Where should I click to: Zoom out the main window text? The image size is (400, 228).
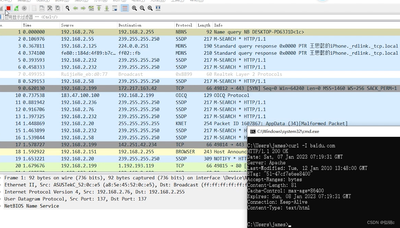coord(142,9)
